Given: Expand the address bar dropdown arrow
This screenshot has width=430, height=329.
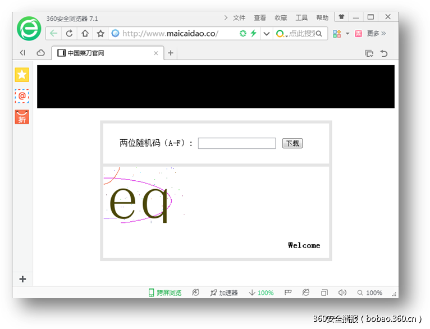Looking at the screenshot, I should [x=267, y=34].
